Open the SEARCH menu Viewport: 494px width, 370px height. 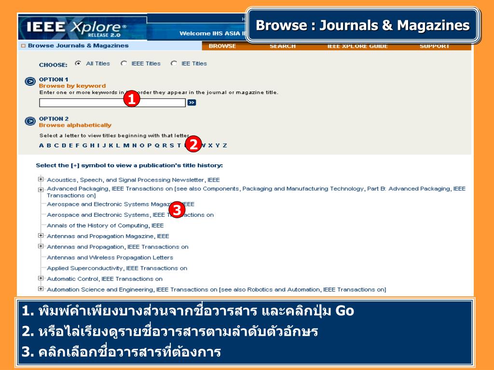283,46
